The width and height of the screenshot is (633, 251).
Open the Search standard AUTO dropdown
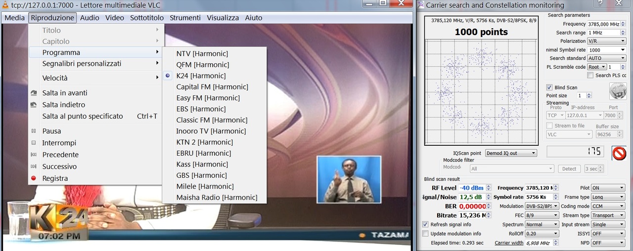[x=606, y=58]
